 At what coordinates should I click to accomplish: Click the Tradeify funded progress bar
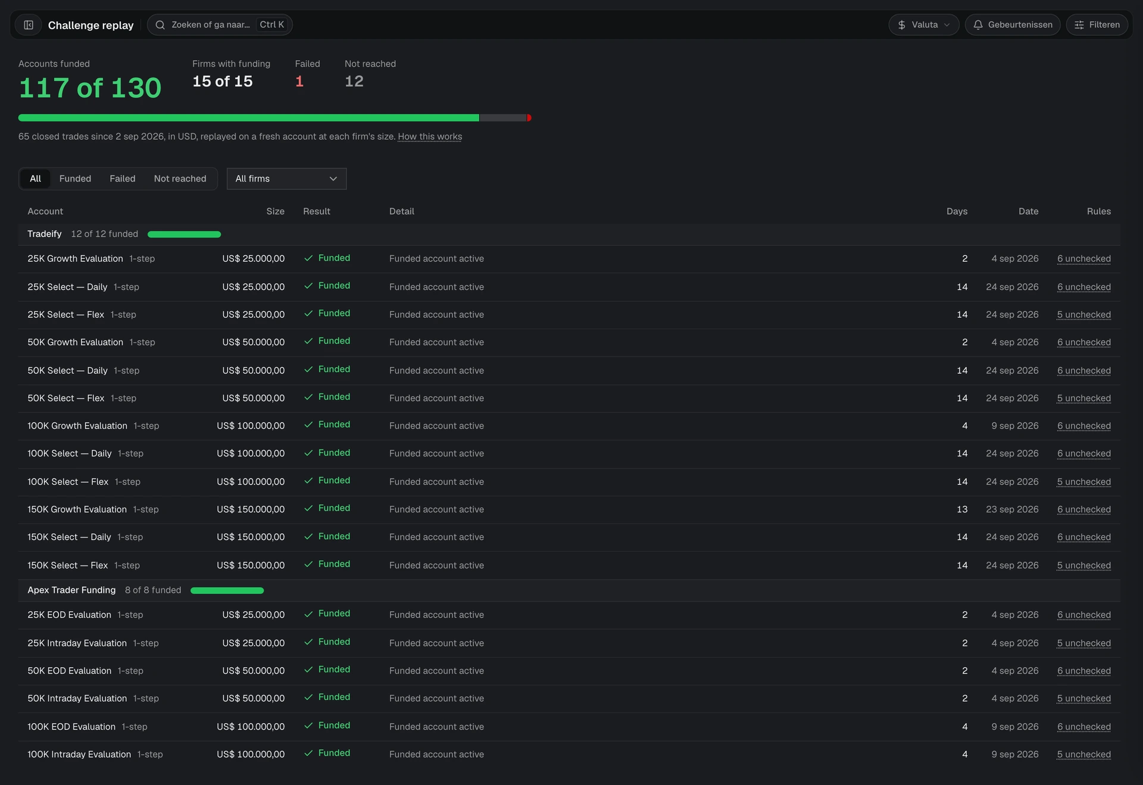coord(184,234)
